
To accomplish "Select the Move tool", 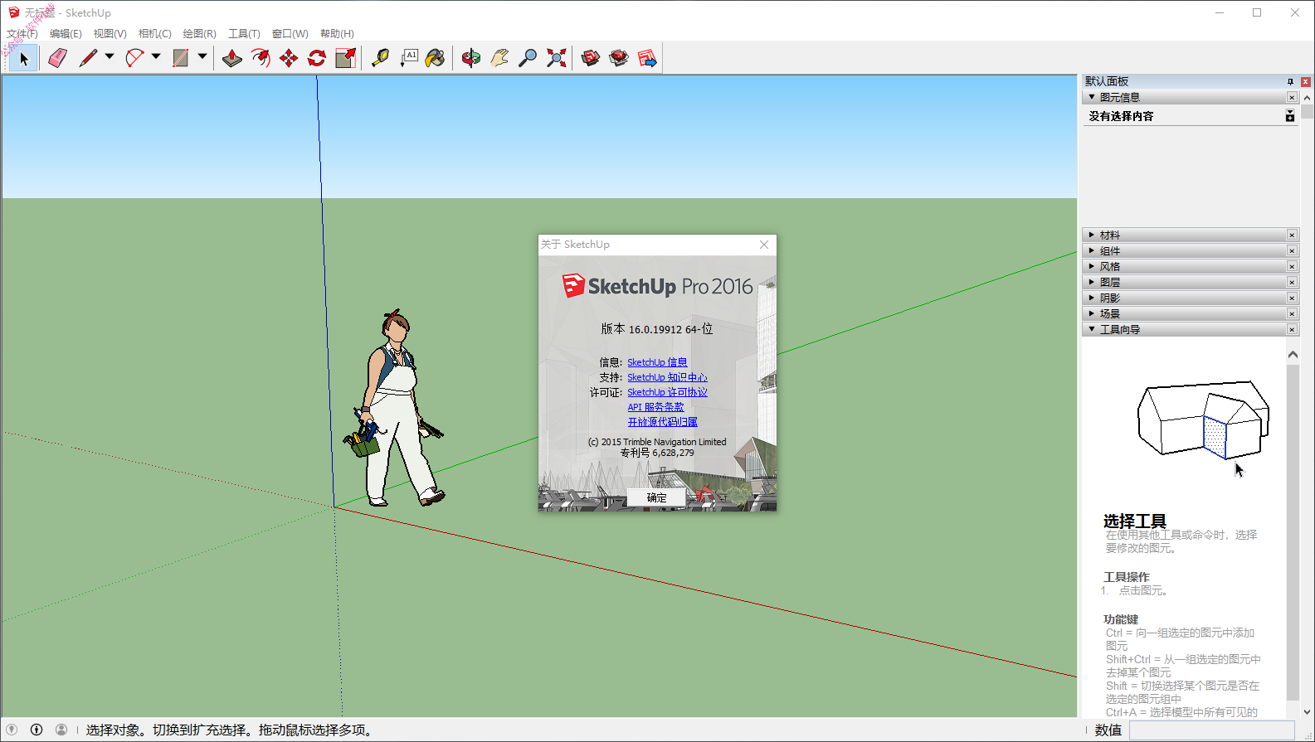I will click(x=289, y=58).
